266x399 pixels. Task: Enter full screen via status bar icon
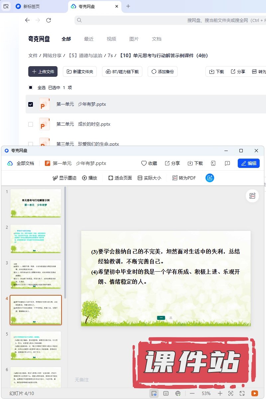tap(242, 393)
